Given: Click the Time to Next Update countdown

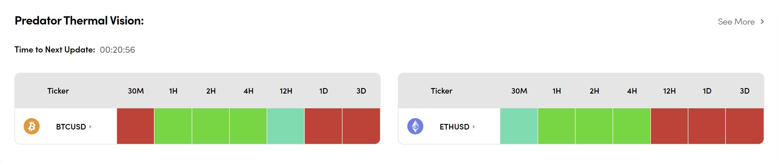Looking at the screenshot, I should click(117, 50).
